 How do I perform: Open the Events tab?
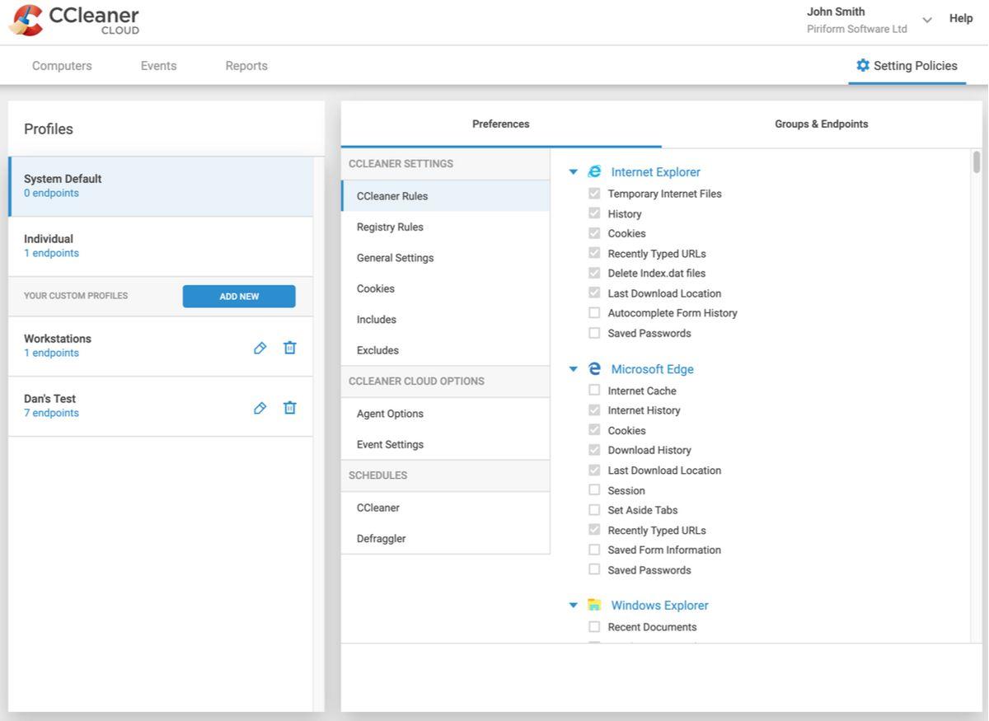(x=158, y=66)
